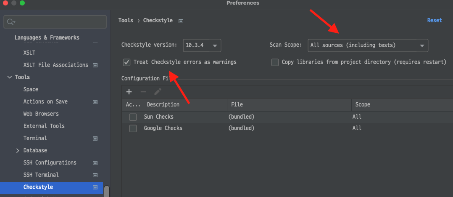Image resolution: width=453 pixels, height=197 pixels.
Task: Click the File column header
Action: [x=290, y=104]
